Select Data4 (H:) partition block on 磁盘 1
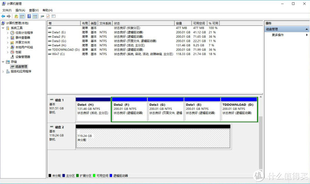This screenshot has width=310, height=184. (93, 109)
